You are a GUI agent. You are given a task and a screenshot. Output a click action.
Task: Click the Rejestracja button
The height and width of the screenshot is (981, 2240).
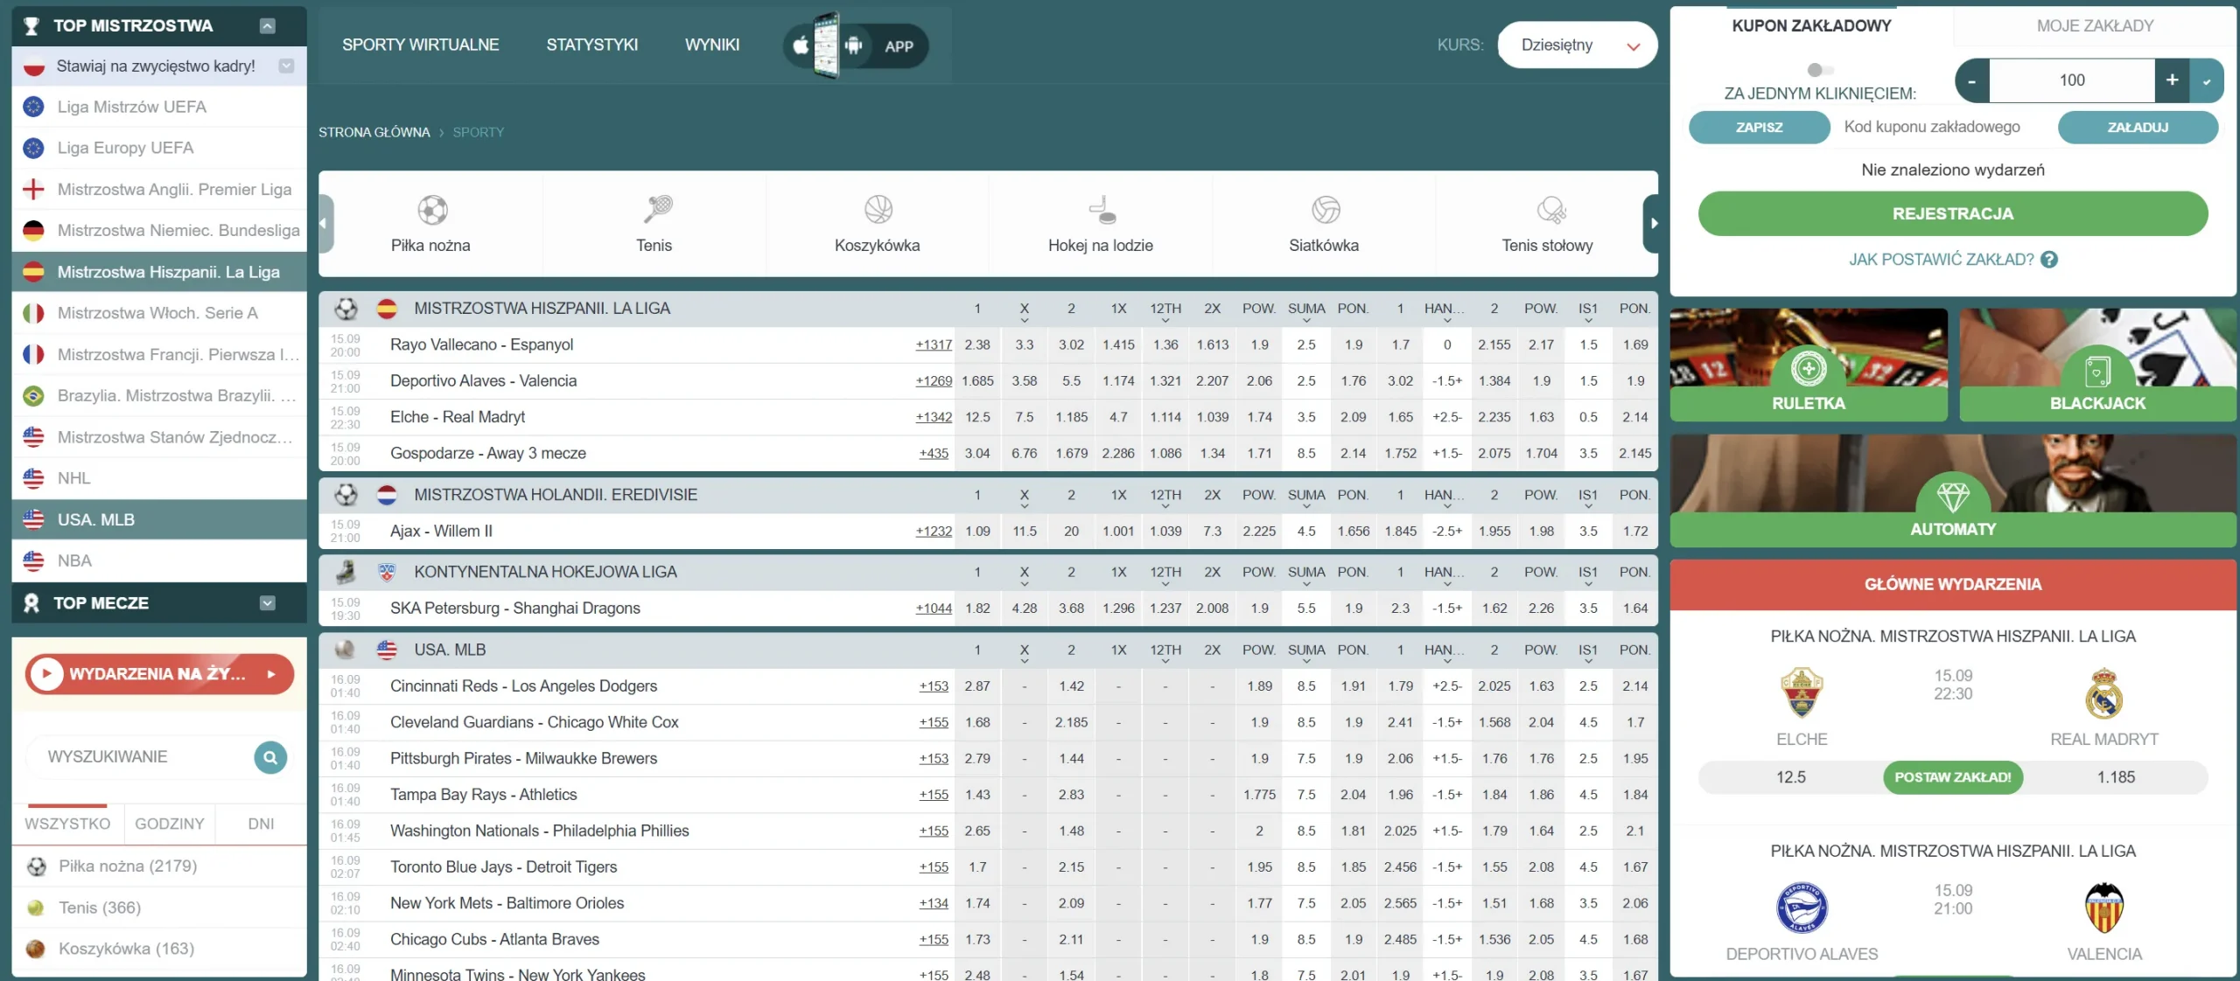point(1953,214)
